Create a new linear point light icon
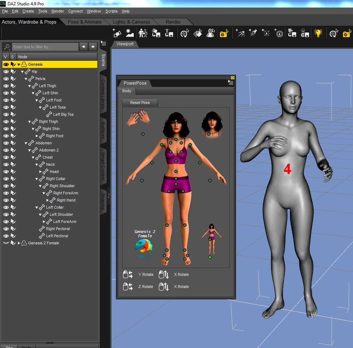 279,33
